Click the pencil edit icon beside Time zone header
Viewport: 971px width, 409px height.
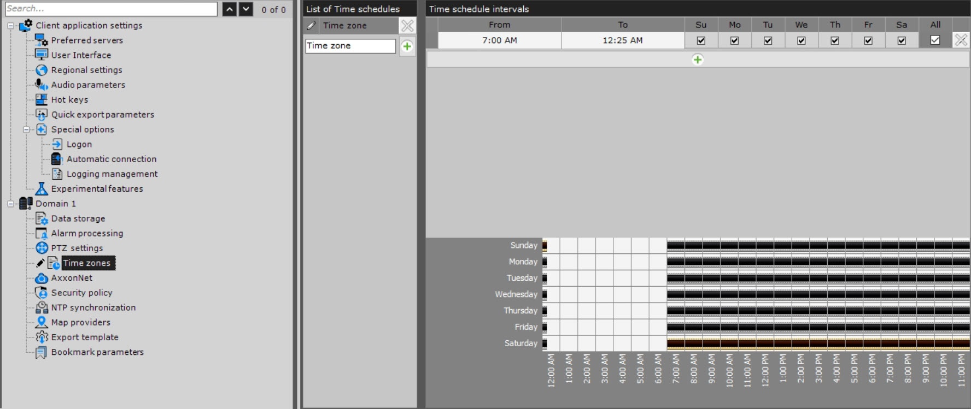(311, 25)
